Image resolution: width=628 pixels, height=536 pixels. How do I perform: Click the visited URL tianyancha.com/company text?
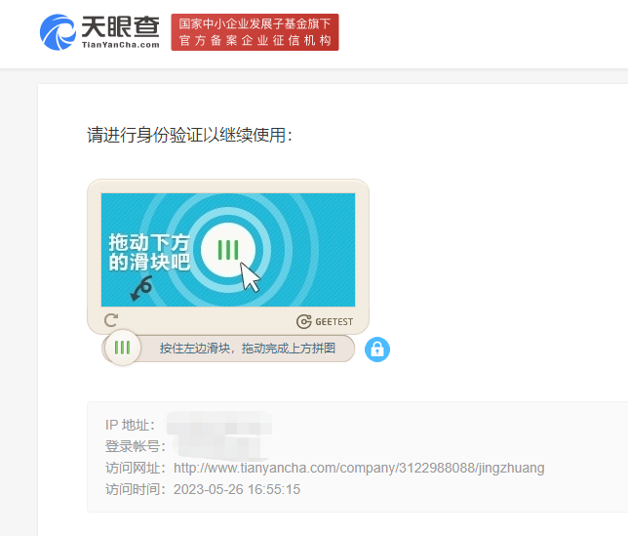point(359,468)
